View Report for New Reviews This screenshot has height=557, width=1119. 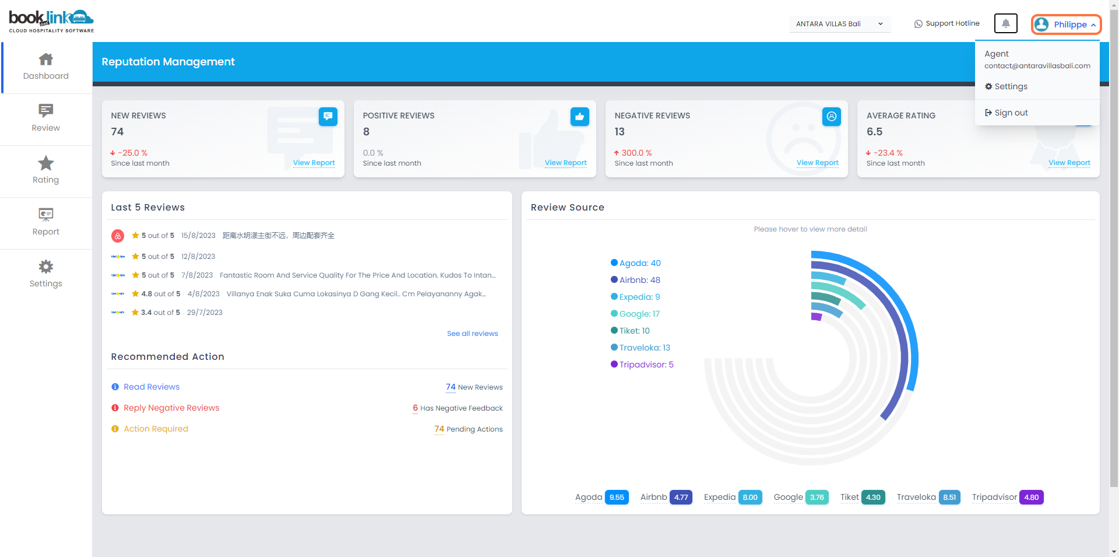pyautogui.click(x=314, y=163)
